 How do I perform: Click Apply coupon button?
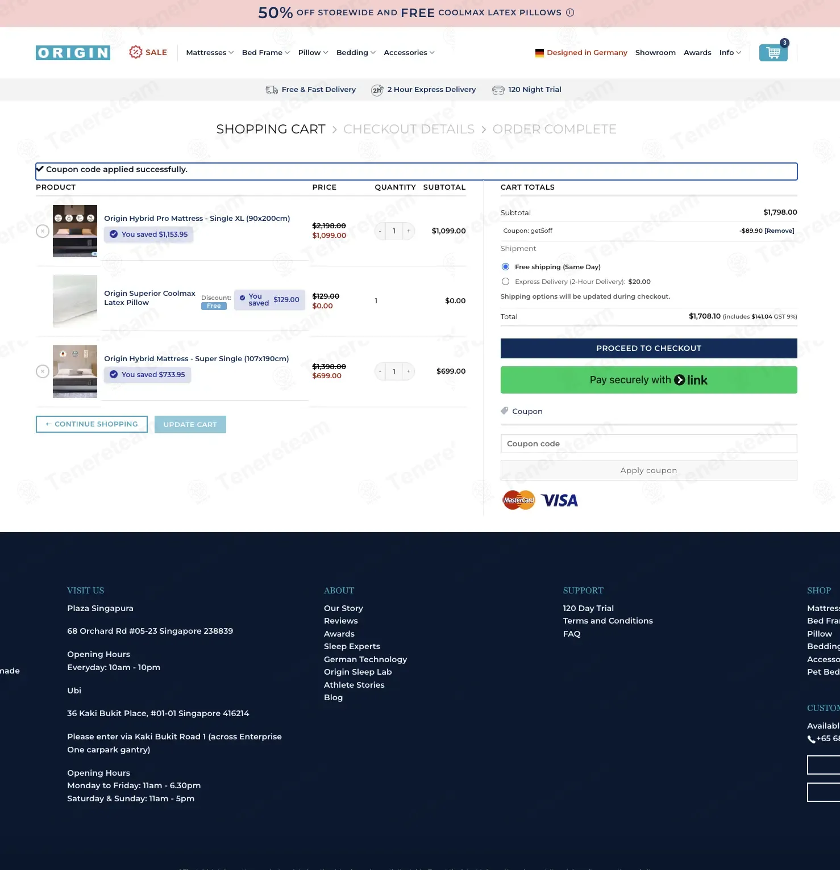(x=648, y=471)
